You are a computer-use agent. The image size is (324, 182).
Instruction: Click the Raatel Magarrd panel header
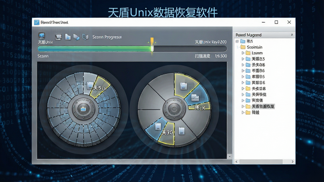[264, 35]
